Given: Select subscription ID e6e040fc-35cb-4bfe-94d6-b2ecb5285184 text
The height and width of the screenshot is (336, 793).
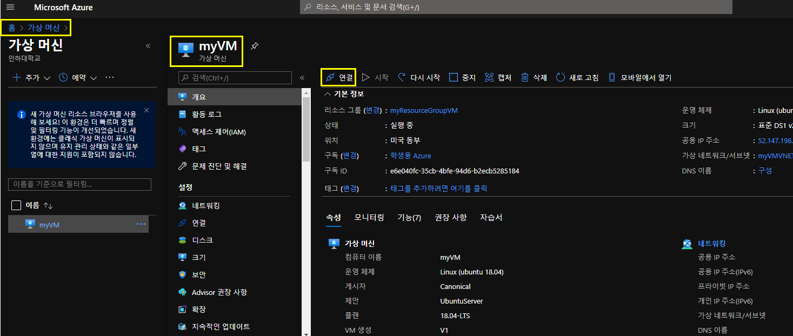Looking at the screenshot, I should tap(455, 171).
